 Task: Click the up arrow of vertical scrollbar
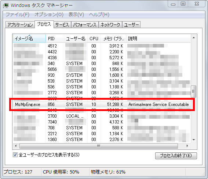tap(194, 38)
